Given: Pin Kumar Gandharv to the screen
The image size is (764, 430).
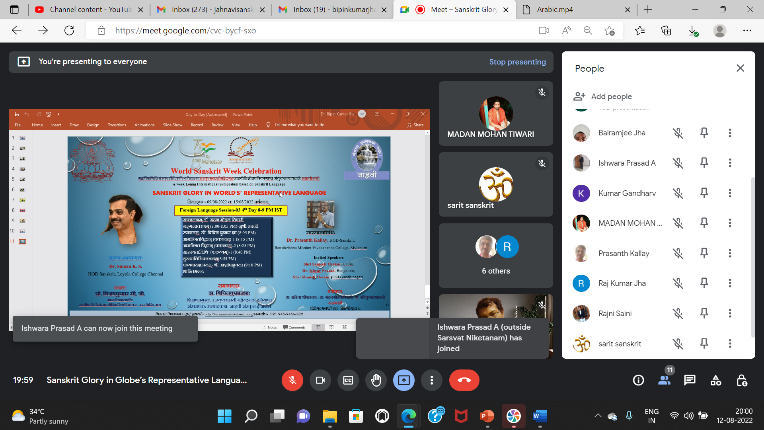Looking at the screenshot, I should click(704, 193).
